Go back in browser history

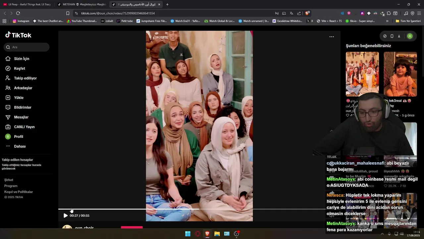point(5,13)
